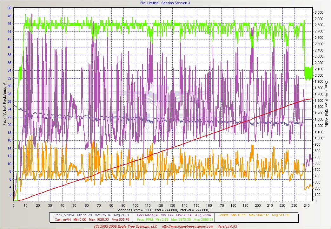
Task: Click the 3.000 label on right axis
Action: click(x=319, y=12)
